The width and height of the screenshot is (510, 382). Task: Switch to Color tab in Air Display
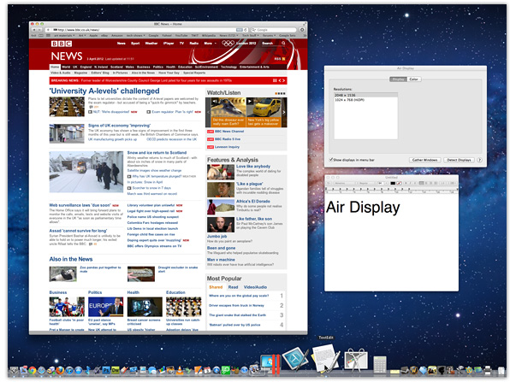coord(413,79)
